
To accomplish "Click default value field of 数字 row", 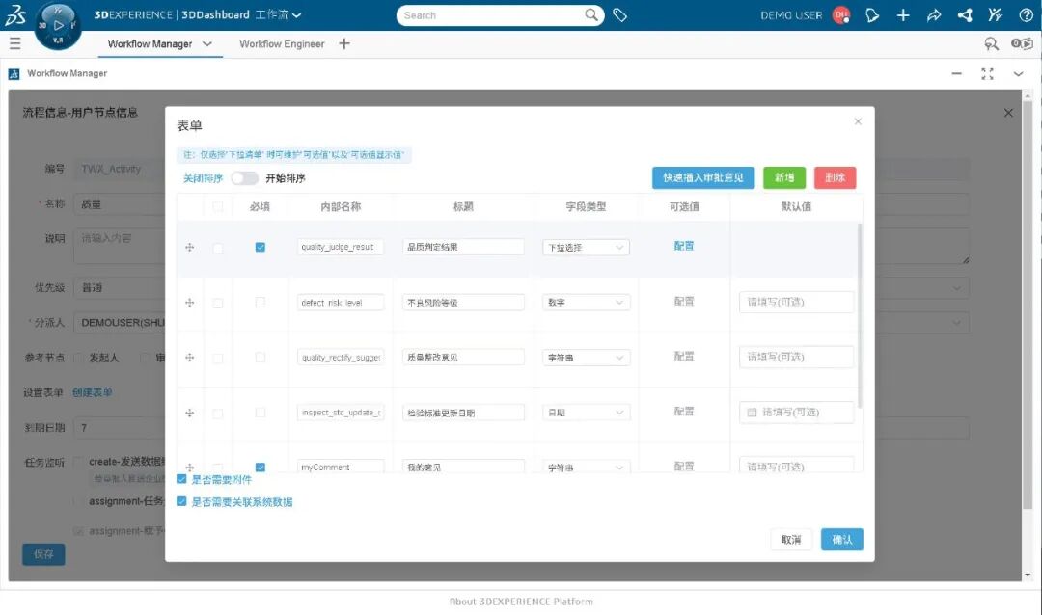I will click(796, 302).
